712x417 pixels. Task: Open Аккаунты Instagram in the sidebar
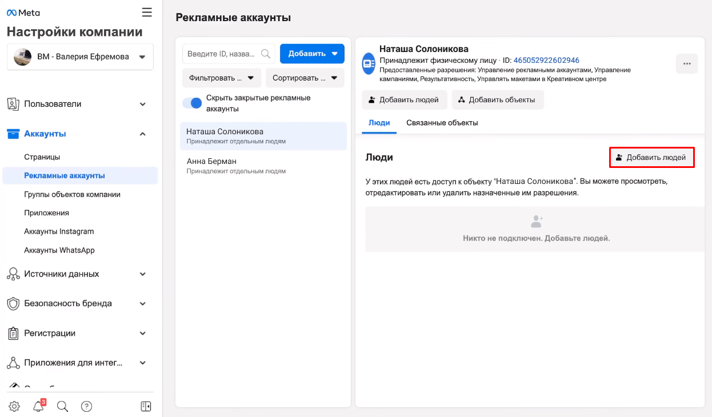coord(59,231)
